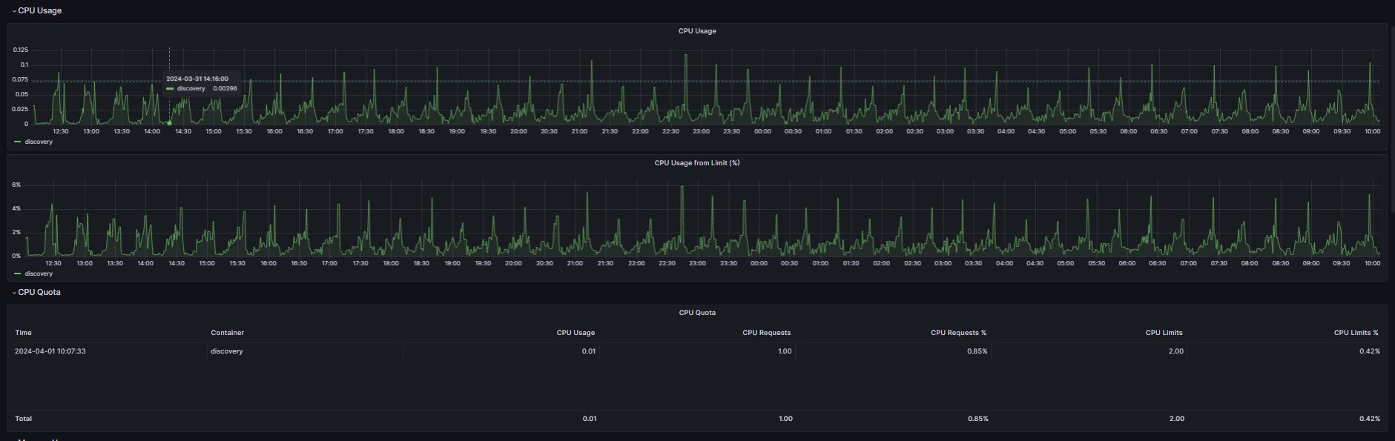Click the 0.85% value in Total row

tap(978, 419)
